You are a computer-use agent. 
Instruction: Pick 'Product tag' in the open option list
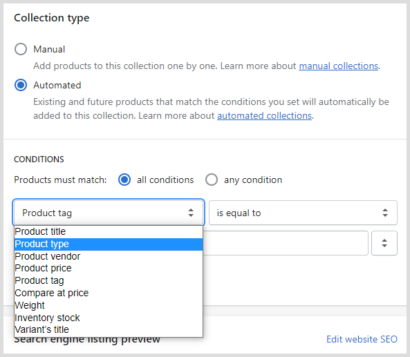click(109, 280)
